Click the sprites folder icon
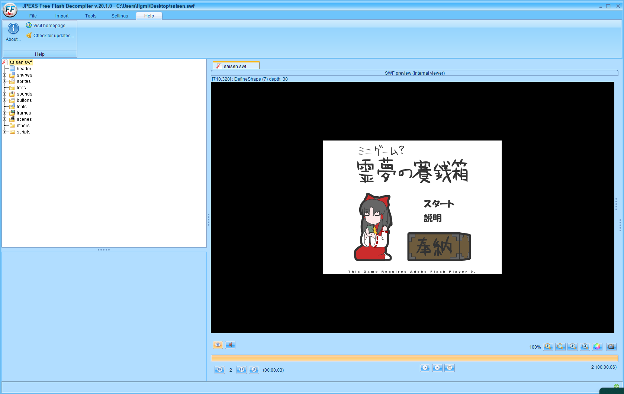 pyautogui.click(x=12, y=81)
